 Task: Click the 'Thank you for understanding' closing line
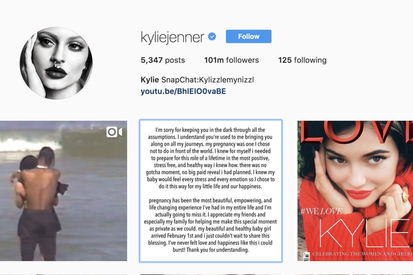point(216,250)
